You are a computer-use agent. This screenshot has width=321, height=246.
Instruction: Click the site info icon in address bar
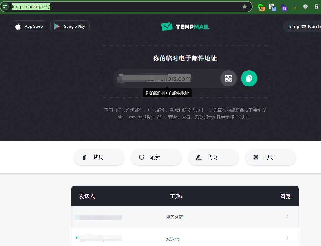(x=5, y=7)
